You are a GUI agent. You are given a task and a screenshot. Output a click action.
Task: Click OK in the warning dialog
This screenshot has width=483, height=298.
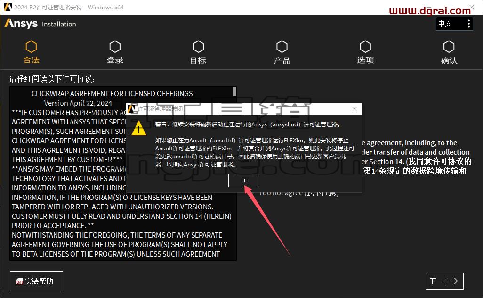tap(244, 181)
